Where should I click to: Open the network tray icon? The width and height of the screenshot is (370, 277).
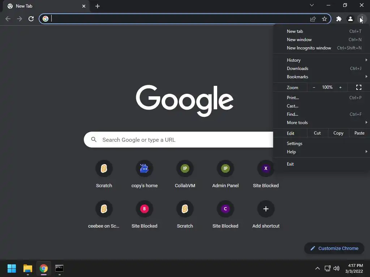coord(327,268)
